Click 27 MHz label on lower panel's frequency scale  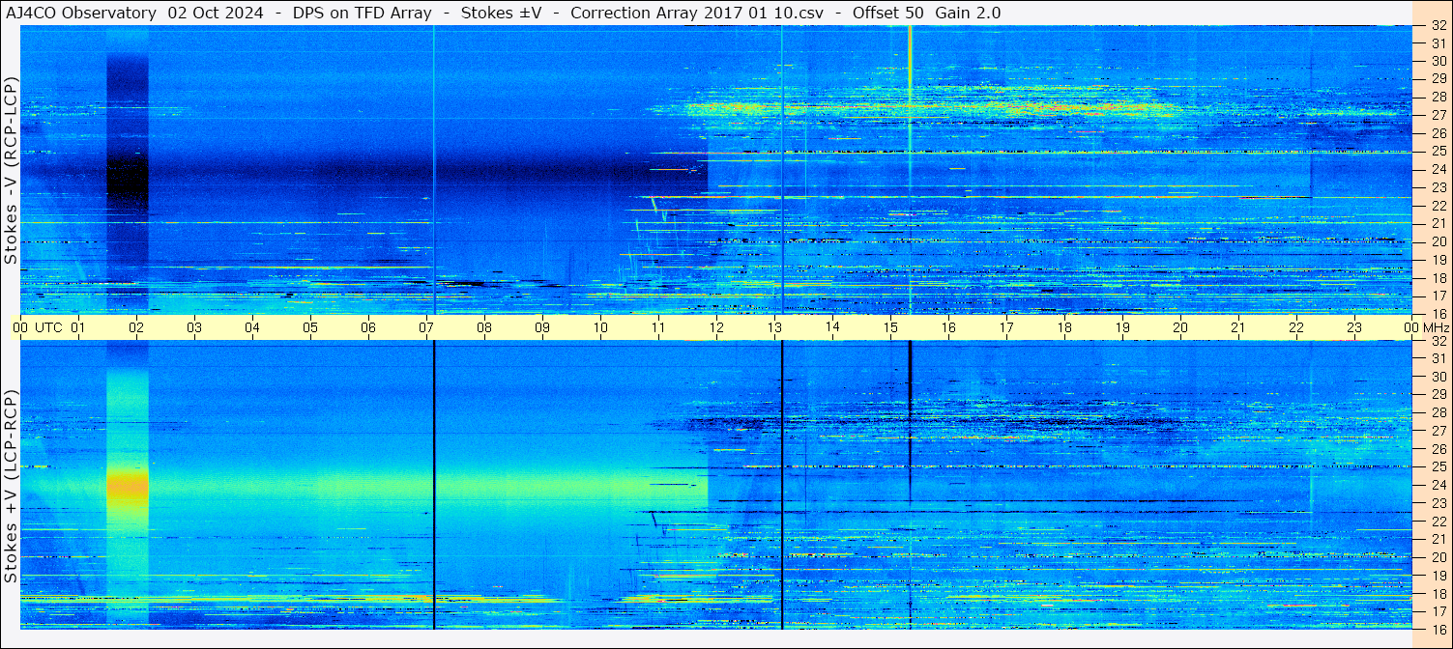[1438, 431]
